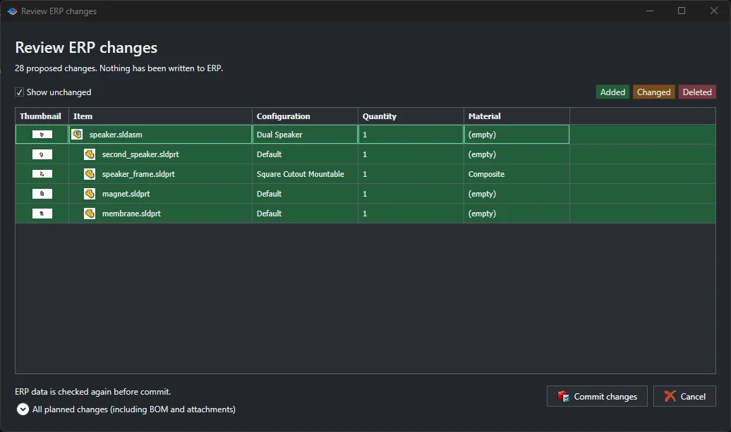Screen dimensions: 731x432
Task: Click the speaker.sldasm assembly icon
Action: tap(77, 135)
